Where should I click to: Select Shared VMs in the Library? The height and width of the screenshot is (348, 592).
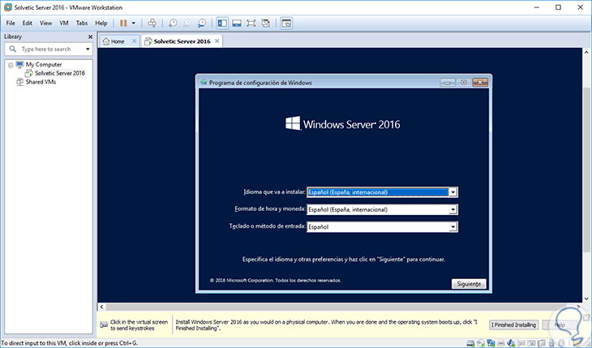coord(41,82)
